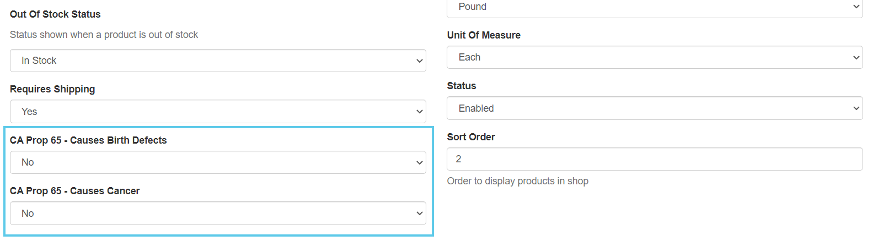This screenshot has width=873, height=241.
Task: Click the help text about out of stock status
Action: coord(104,35)
